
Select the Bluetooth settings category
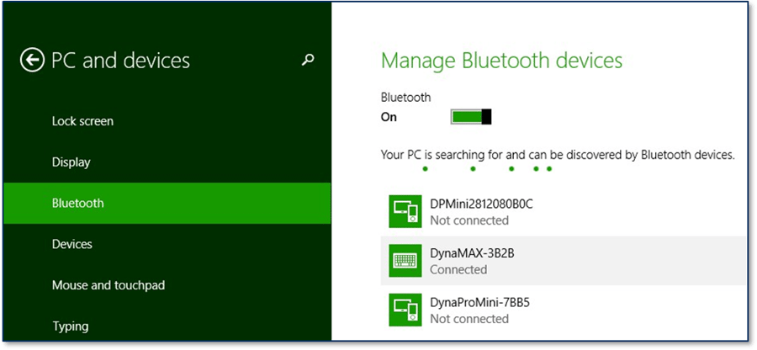coord(167,203)
